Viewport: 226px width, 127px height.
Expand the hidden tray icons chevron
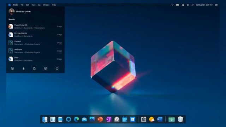(x=172, y=5)
